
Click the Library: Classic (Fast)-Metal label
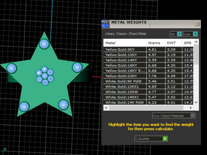[126, 34]
